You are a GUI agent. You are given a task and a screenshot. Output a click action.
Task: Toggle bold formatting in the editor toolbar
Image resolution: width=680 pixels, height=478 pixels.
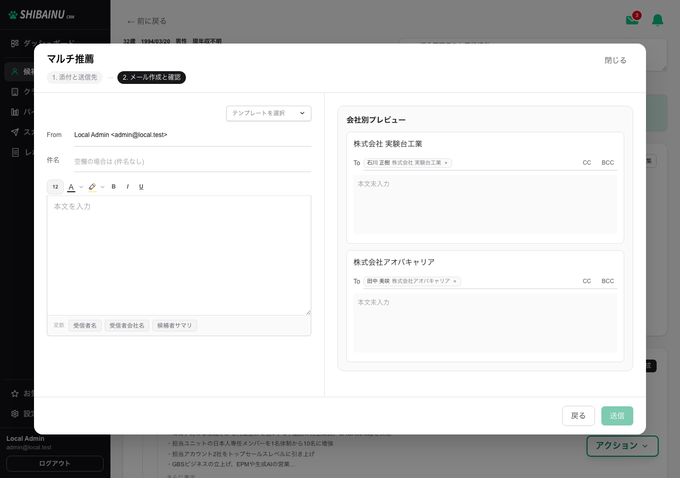[x=114, y=186]
